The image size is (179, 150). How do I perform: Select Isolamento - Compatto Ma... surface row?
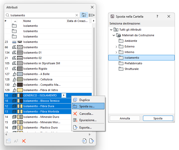pos(48,85)
